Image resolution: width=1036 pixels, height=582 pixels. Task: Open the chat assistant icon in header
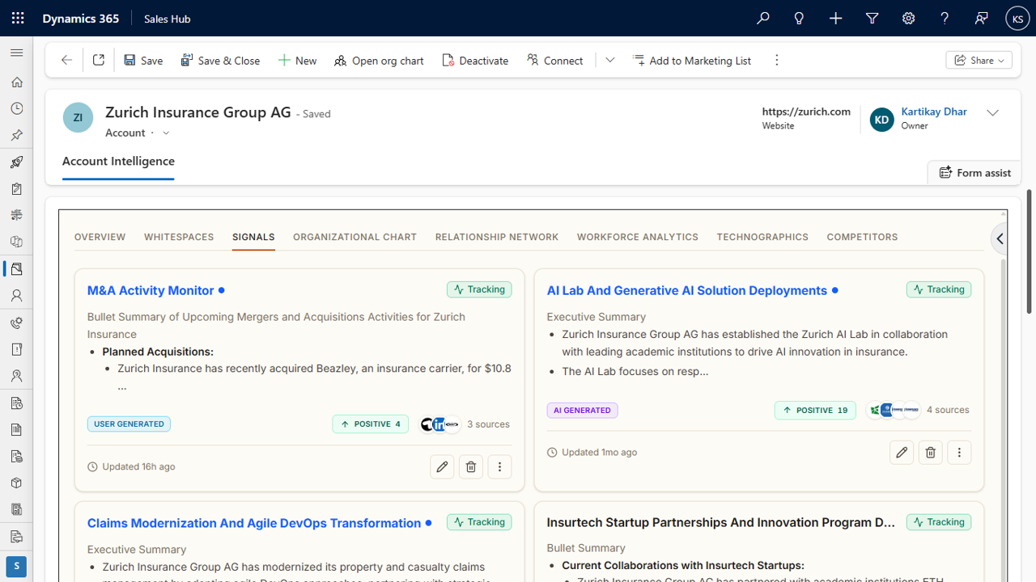[981, 18]
